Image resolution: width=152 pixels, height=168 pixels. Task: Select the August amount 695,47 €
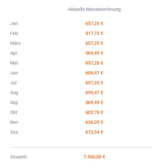coord(94,93)
